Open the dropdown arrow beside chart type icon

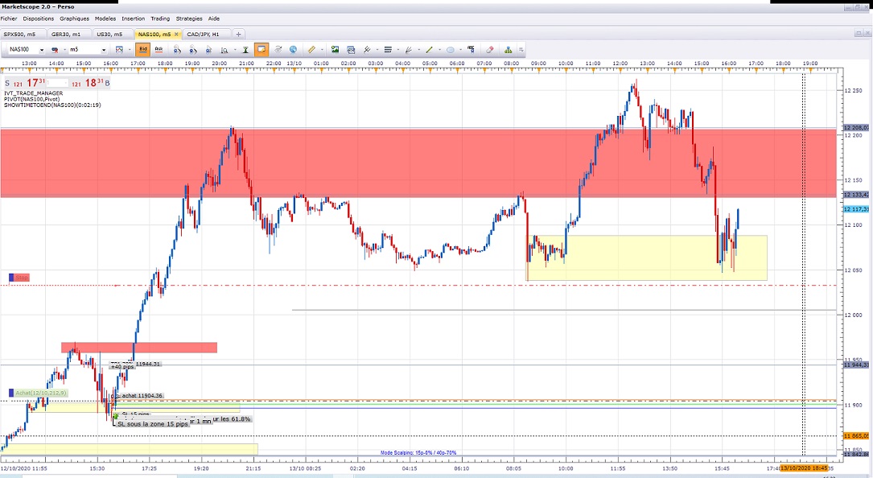coord(64,50)
